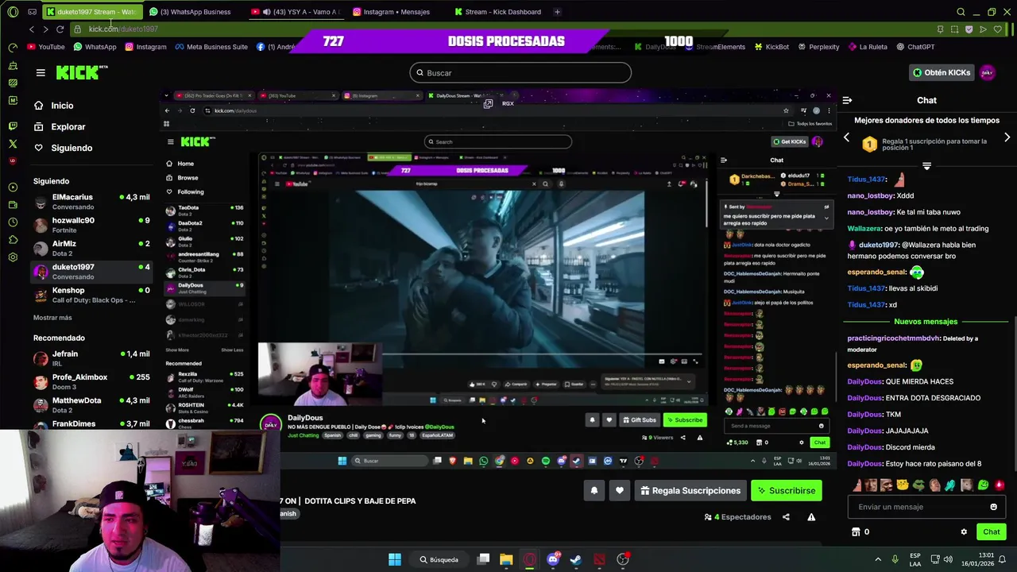
Task: Open recommended channel MatthewDota
Action: tap(91, 405)
